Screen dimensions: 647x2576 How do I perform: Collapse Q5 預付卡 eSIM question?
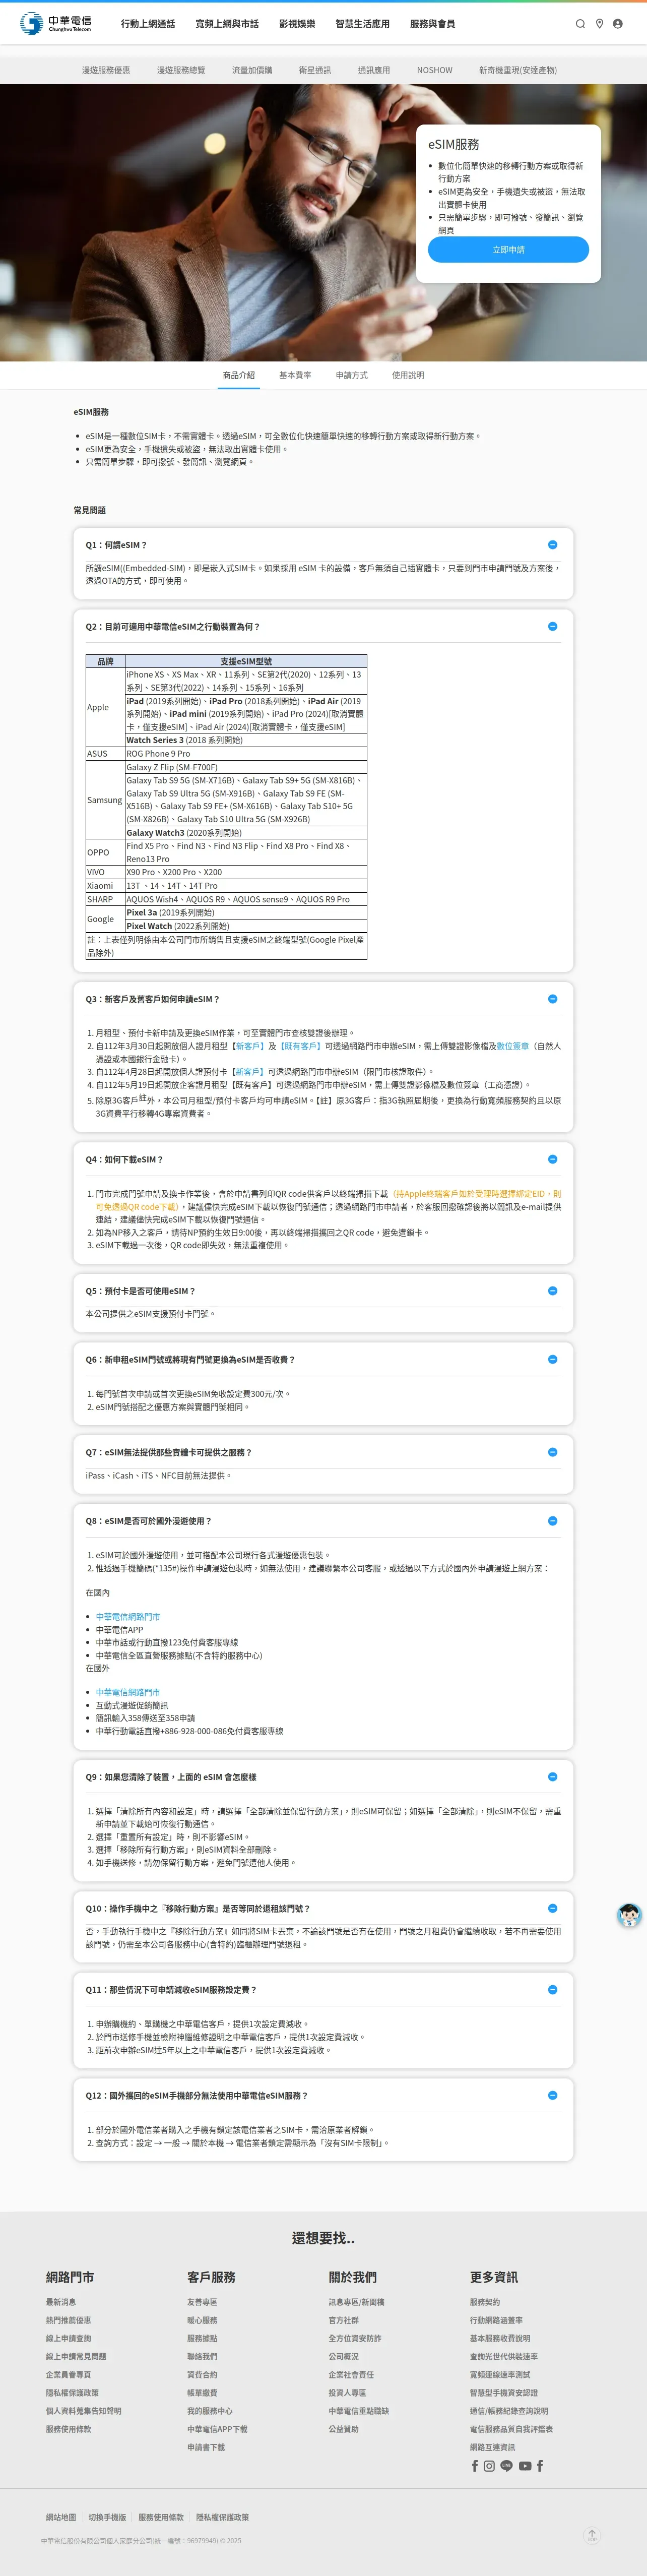pyautogui.click(x=552, y=1291)
